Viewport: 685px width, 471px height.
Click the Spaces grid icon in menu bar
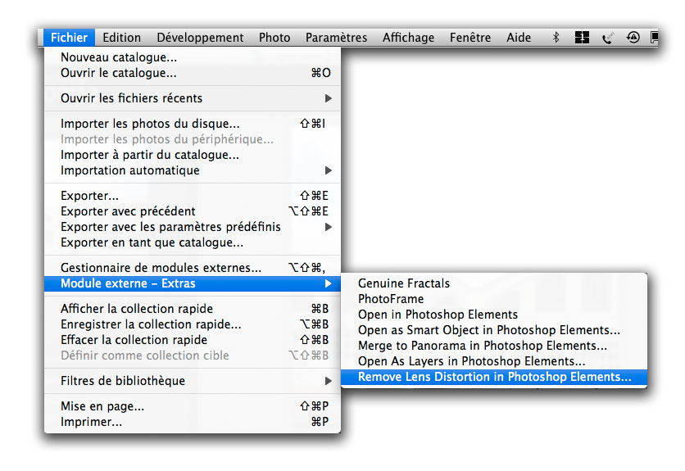tap(582, 38)
